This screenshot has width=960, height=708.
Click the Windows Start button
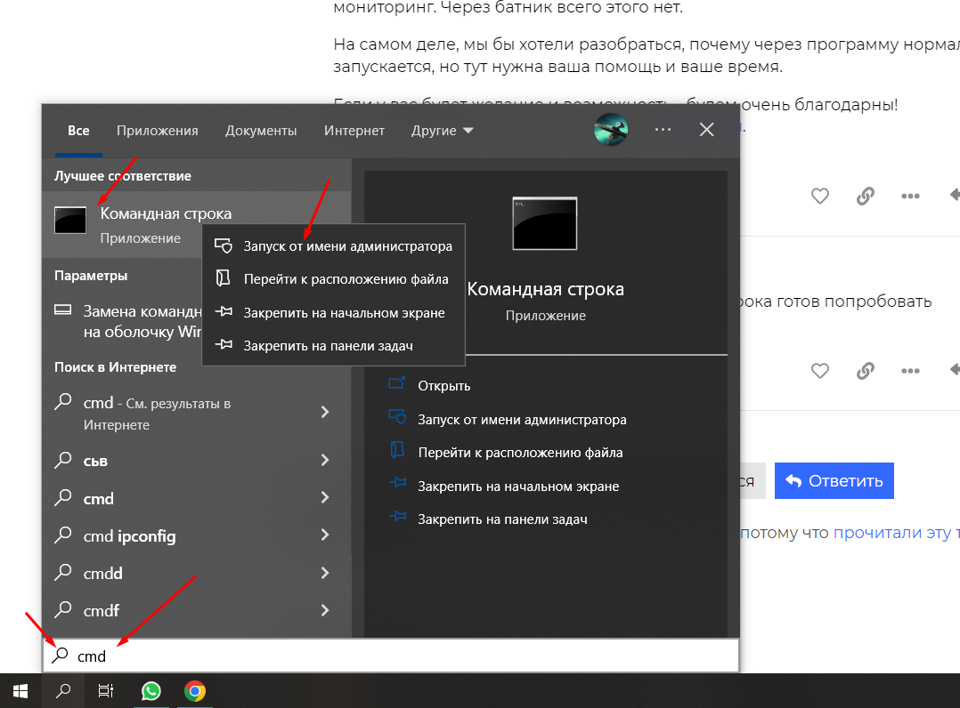point(20,690)
